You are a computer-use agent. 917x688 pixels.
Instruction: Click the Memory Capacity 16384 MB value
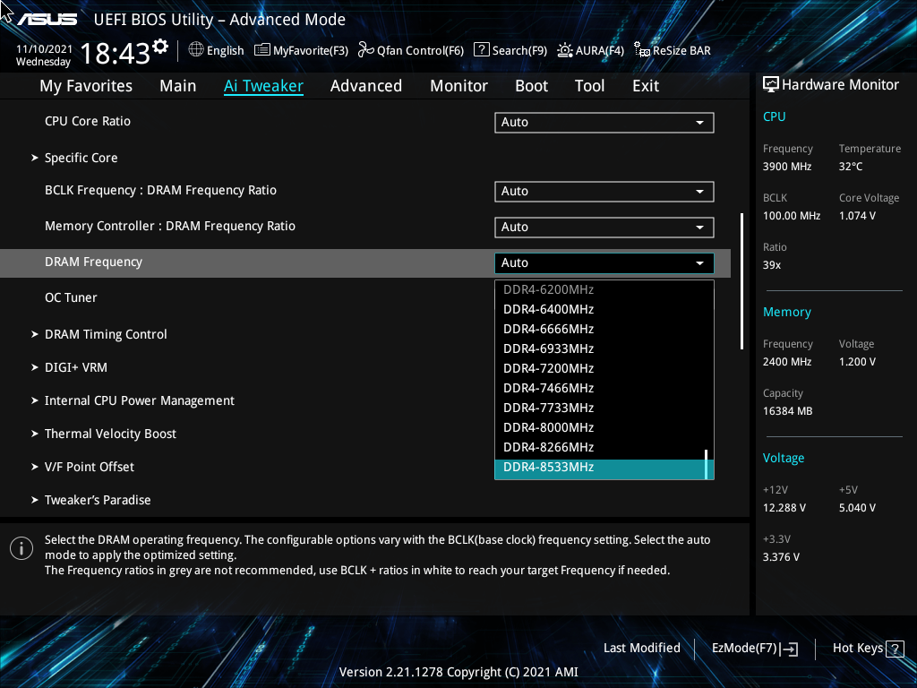coord(788,411)
